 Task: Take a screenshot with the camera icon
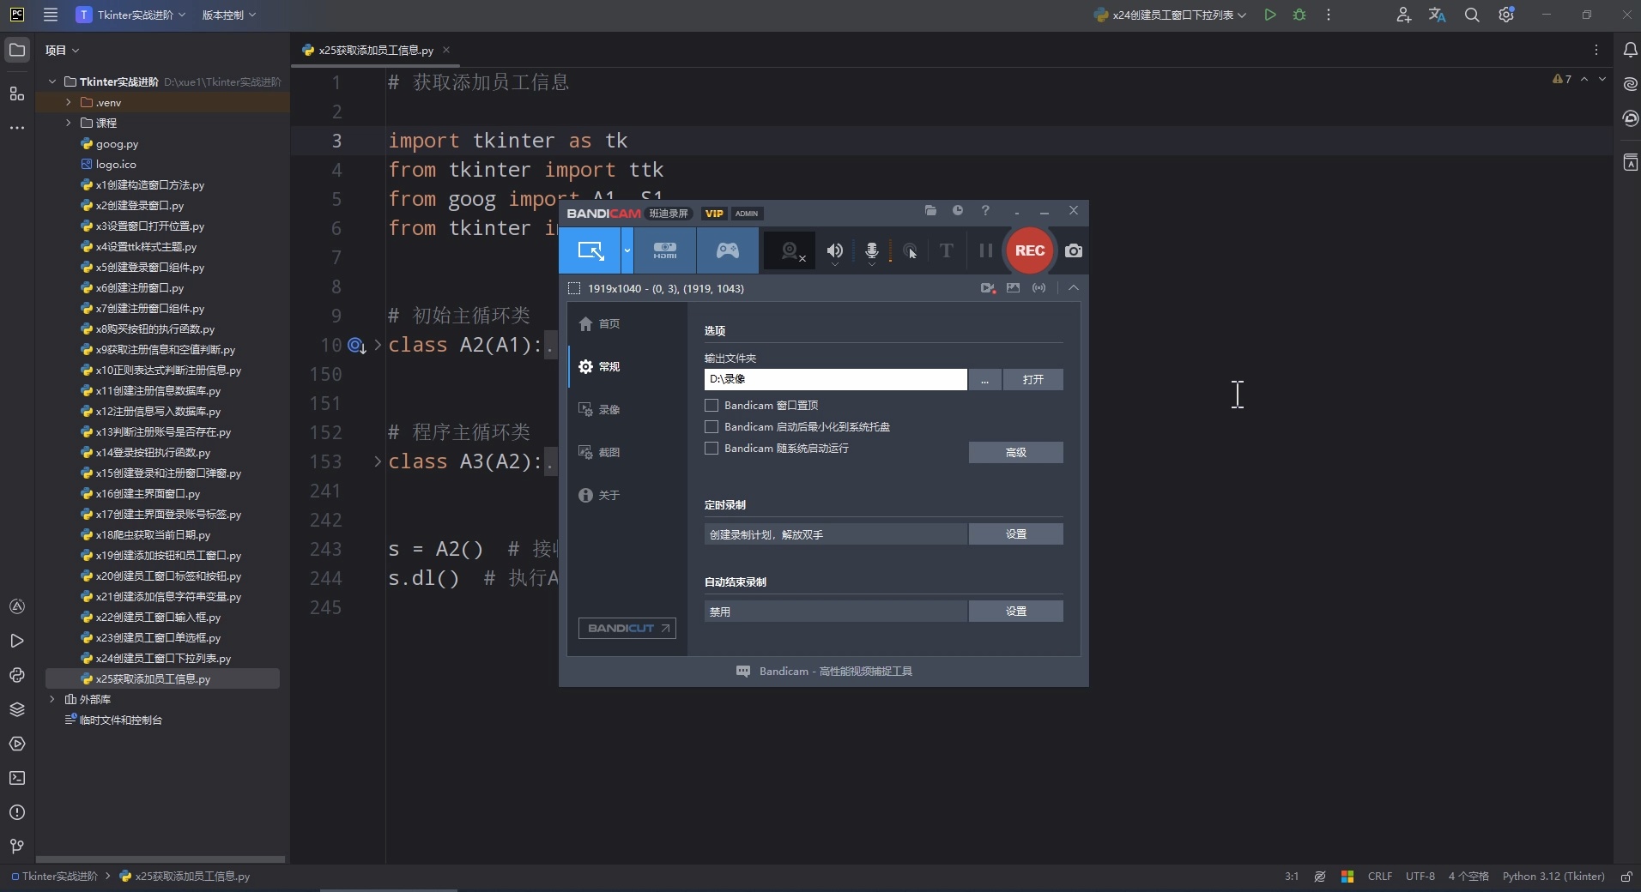tap(1074, 251)
